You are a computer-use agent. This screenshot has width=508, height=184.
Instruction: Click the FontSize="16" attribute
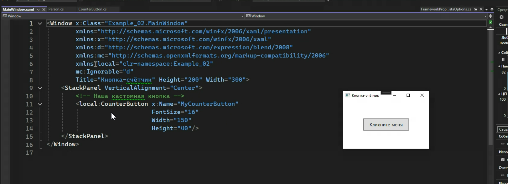click(175, 112)
